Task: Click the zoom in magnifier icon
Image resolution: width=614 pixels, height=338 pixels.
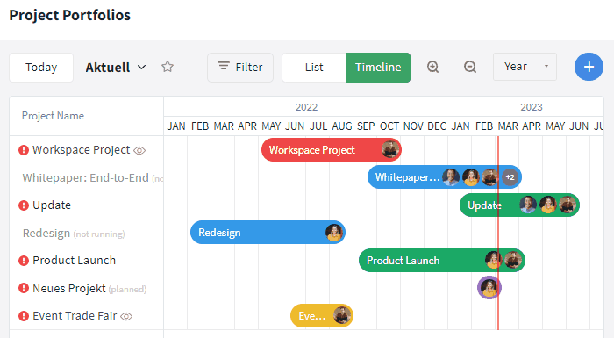Action: pos(432,67)
